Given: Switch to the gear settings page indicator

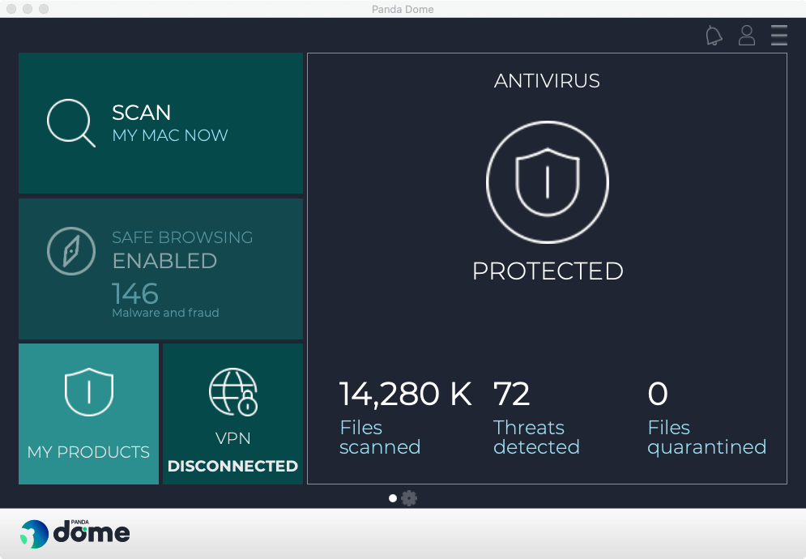Looking at the screenshot, I should coord(409,498).
